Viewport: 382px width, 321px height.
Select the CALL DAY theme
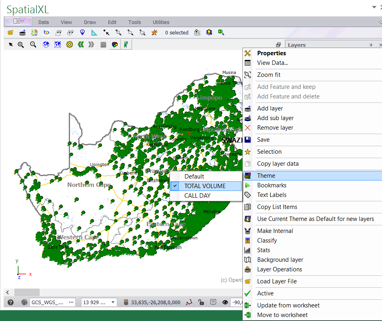click(x=197, y=196)
